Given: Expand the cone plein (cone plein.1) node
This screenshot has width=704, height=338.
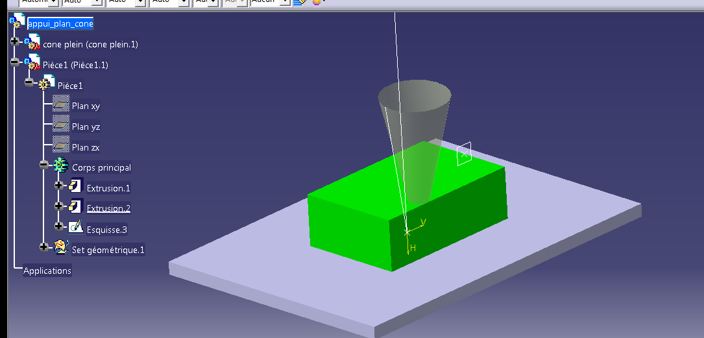Looking at the screenshot, I should (x=14, y=42).
